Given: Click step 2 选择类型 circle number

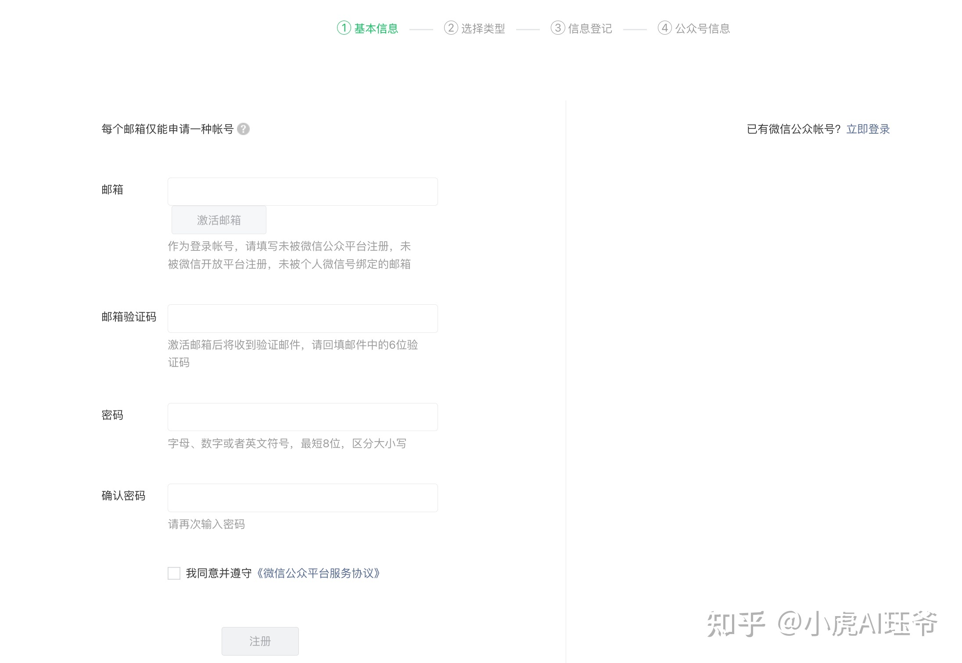Looking at the screenshot, I should coord(451,28).
